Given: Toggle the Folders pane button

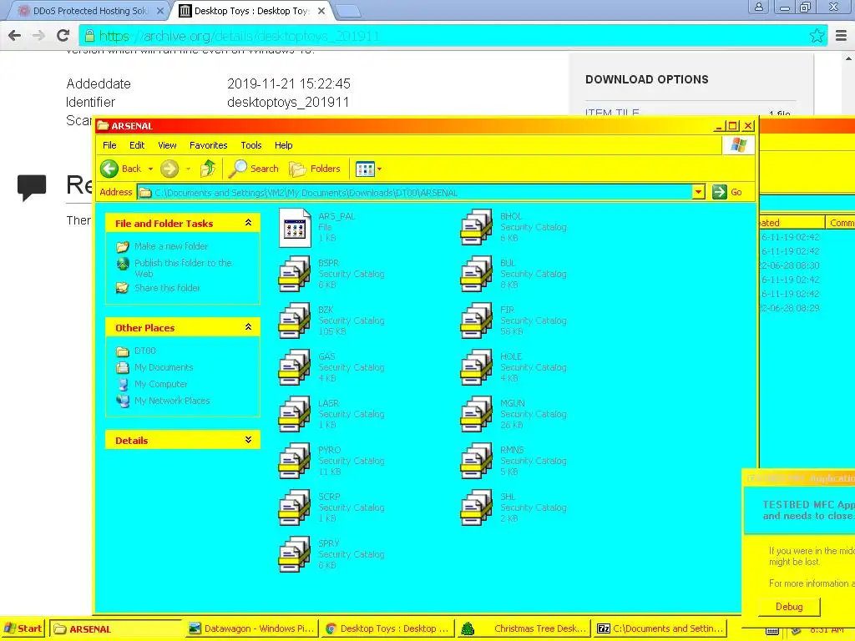Looking at the screenshot, I should (x=315, y=169).
